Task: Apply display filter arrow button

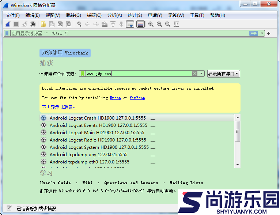Action: click(254, 33)
